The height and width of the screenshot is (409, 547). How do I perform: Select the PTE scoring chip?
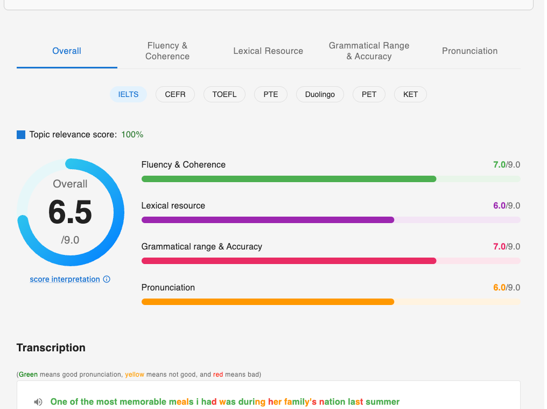tap(271, 94)
